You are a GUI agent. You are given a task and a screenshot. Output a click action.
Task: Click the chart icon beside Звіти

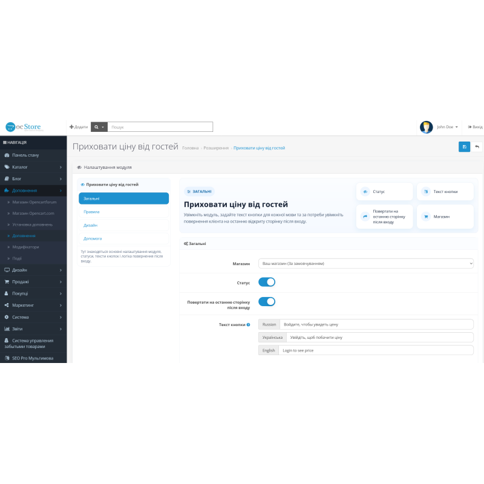(x=7, y=329)
